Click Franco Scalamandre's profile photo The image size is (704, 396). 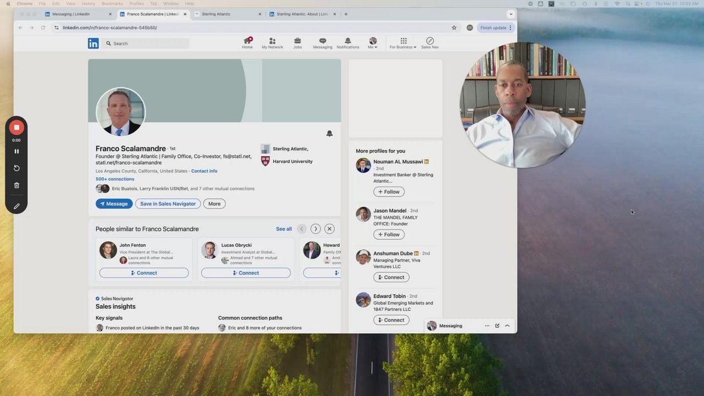point(120,112)
